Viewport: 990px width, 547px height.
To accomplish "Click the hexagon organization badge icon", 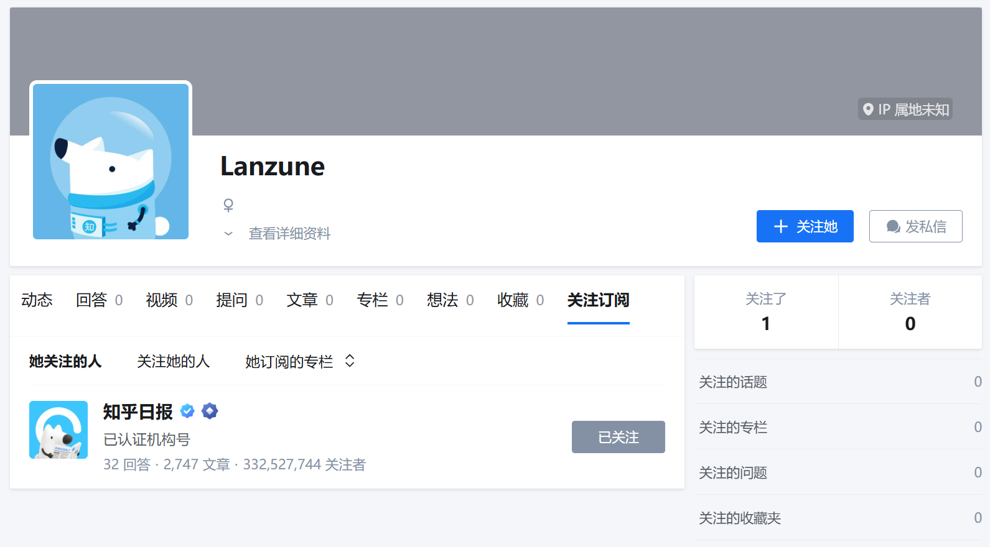I will (x=210, y=411).
